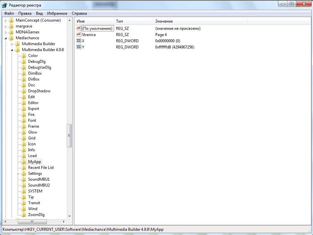Image resolution: width=313 pixels, height=235 pixels.
Task: Select the ZoomDlg key
Action: click(36, 215)
